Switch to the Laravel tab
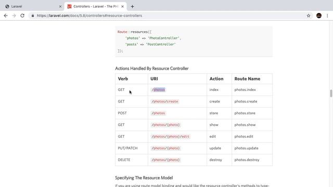 pos(32,7)
